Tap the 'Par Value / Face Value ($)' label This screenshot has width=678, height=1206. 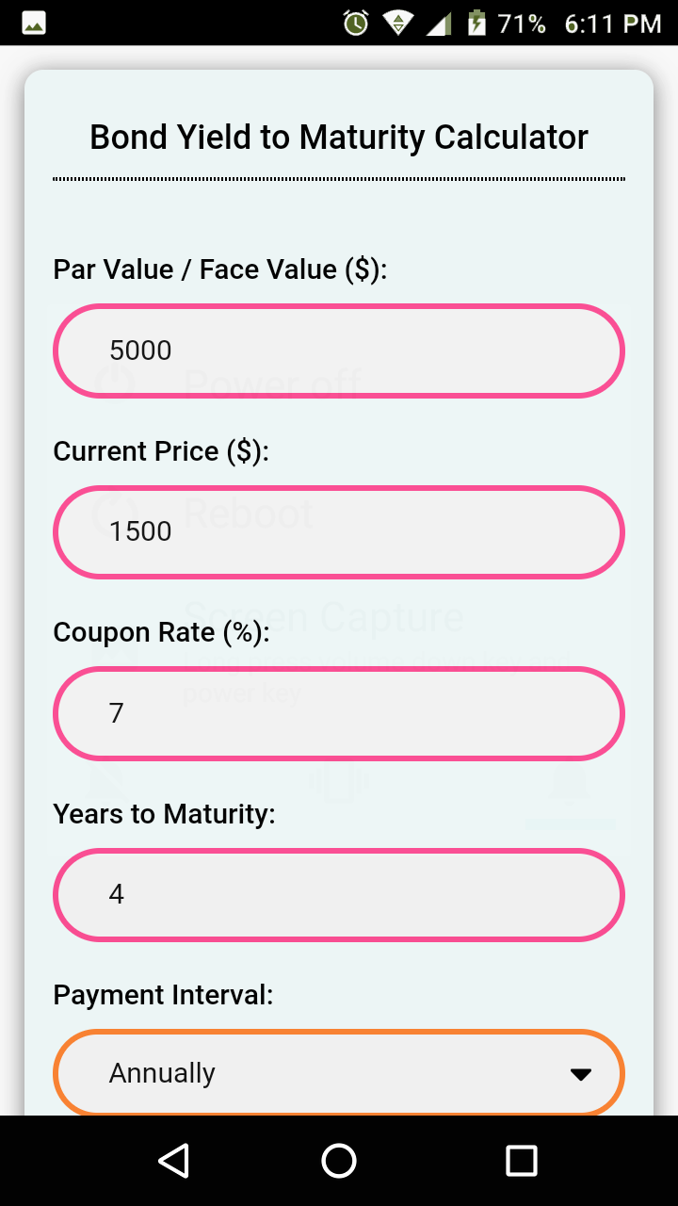[220, 269]
